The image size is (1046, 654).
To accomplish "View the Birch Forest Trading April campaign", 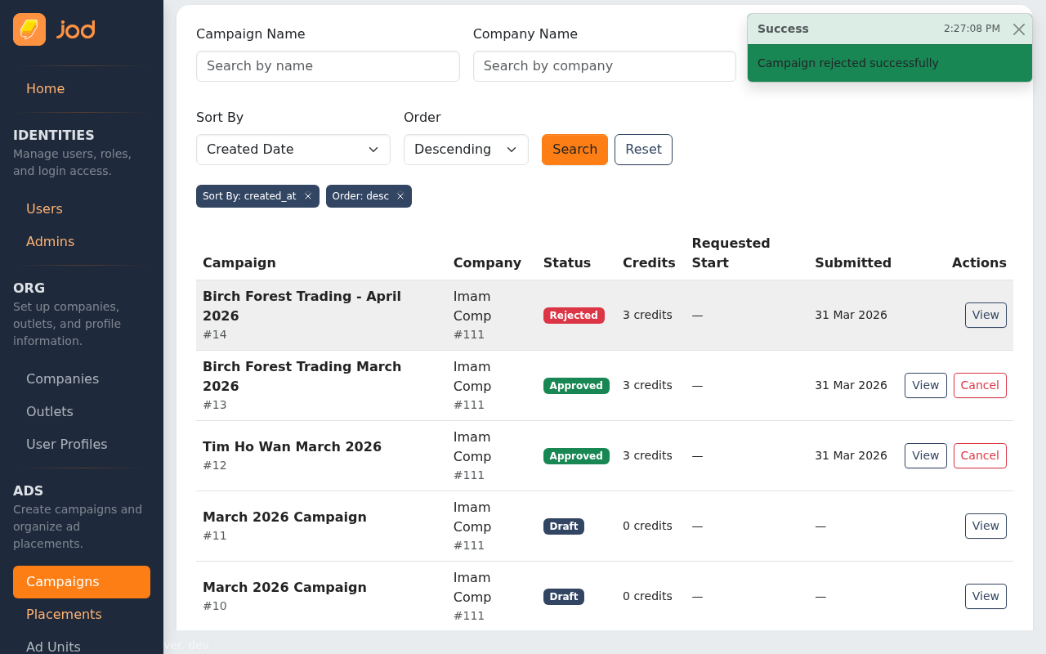I will tap(986, 315).
